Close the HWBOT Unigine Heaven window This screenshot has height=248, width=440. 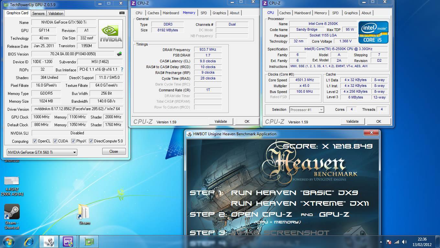click(x=371, y=132)
